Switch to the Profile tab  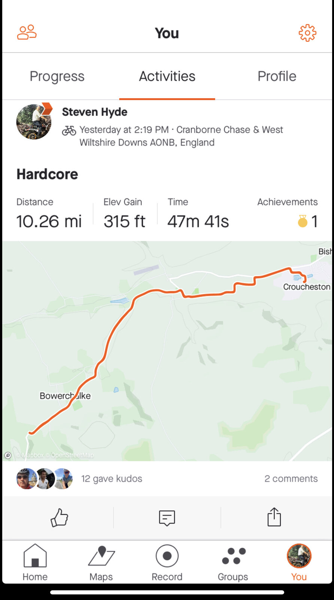pos(277,76)
